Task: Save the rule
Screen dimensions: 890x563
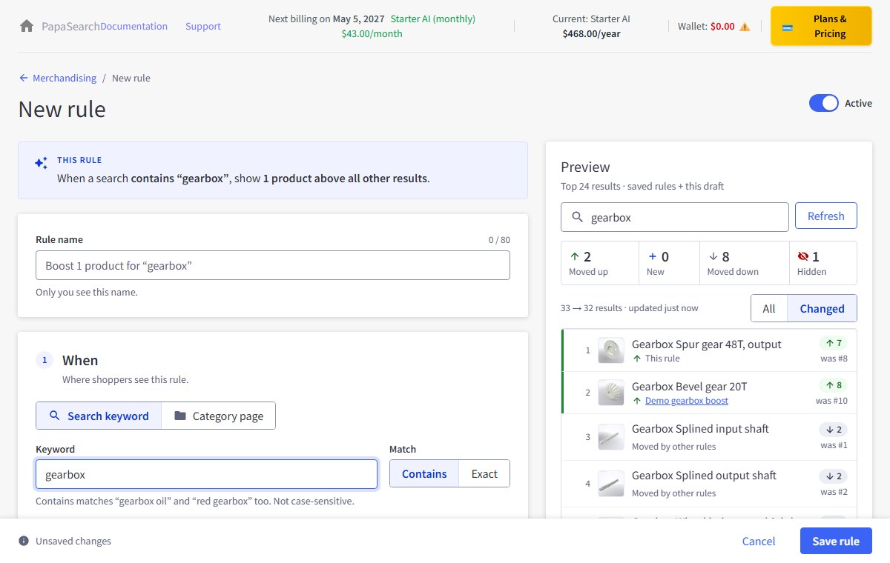Action: point(836,541)
